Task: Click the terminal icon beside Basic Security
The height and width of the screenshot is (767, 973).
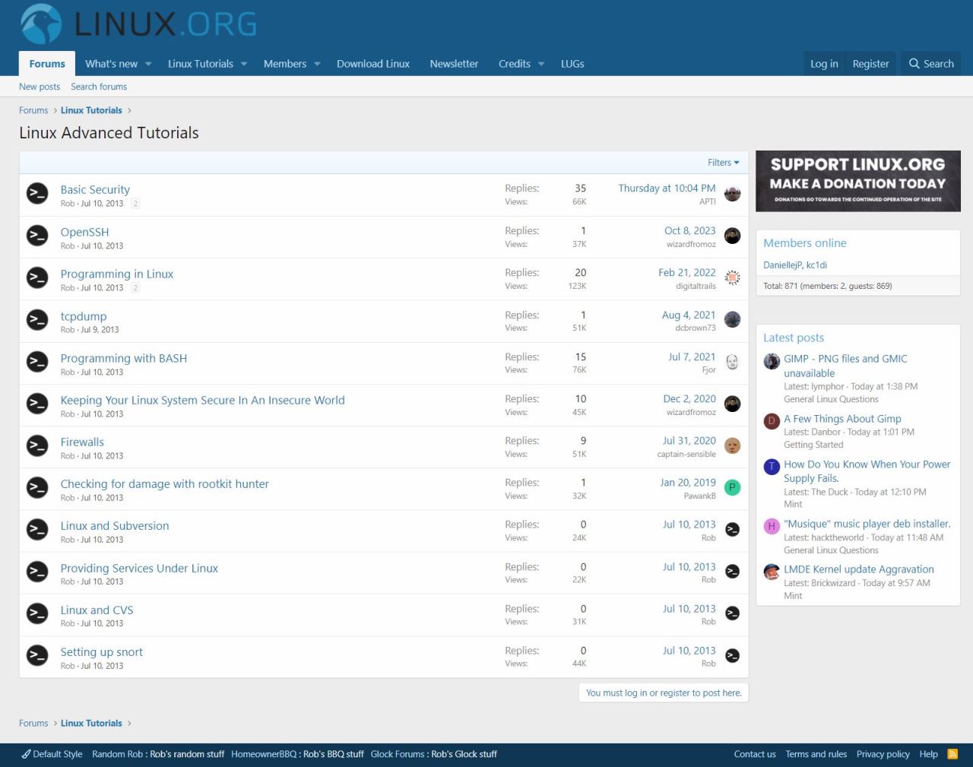Action: (x=37, y=193)
